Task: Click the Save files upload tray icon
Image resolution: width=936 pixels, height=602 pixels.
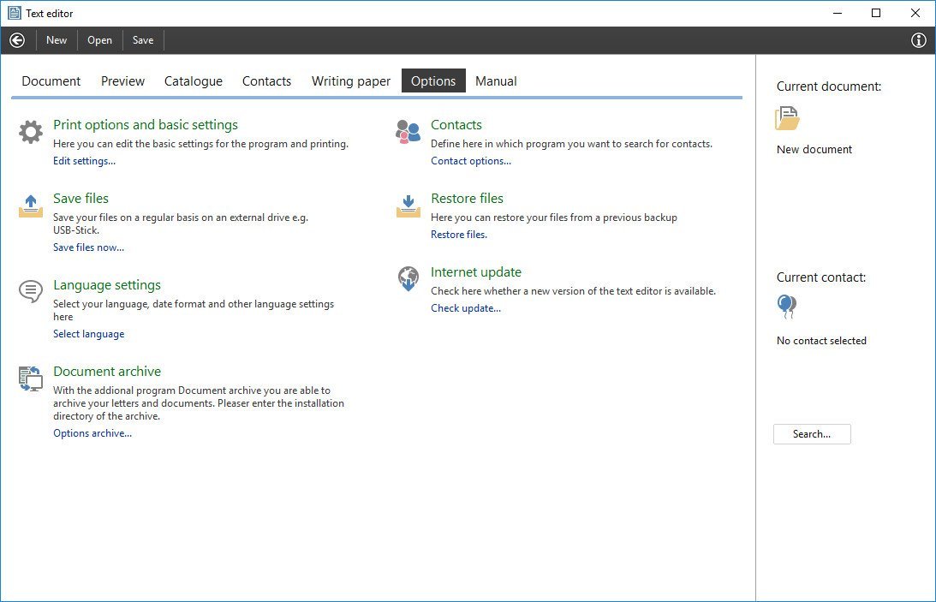Action: (31, 206)
